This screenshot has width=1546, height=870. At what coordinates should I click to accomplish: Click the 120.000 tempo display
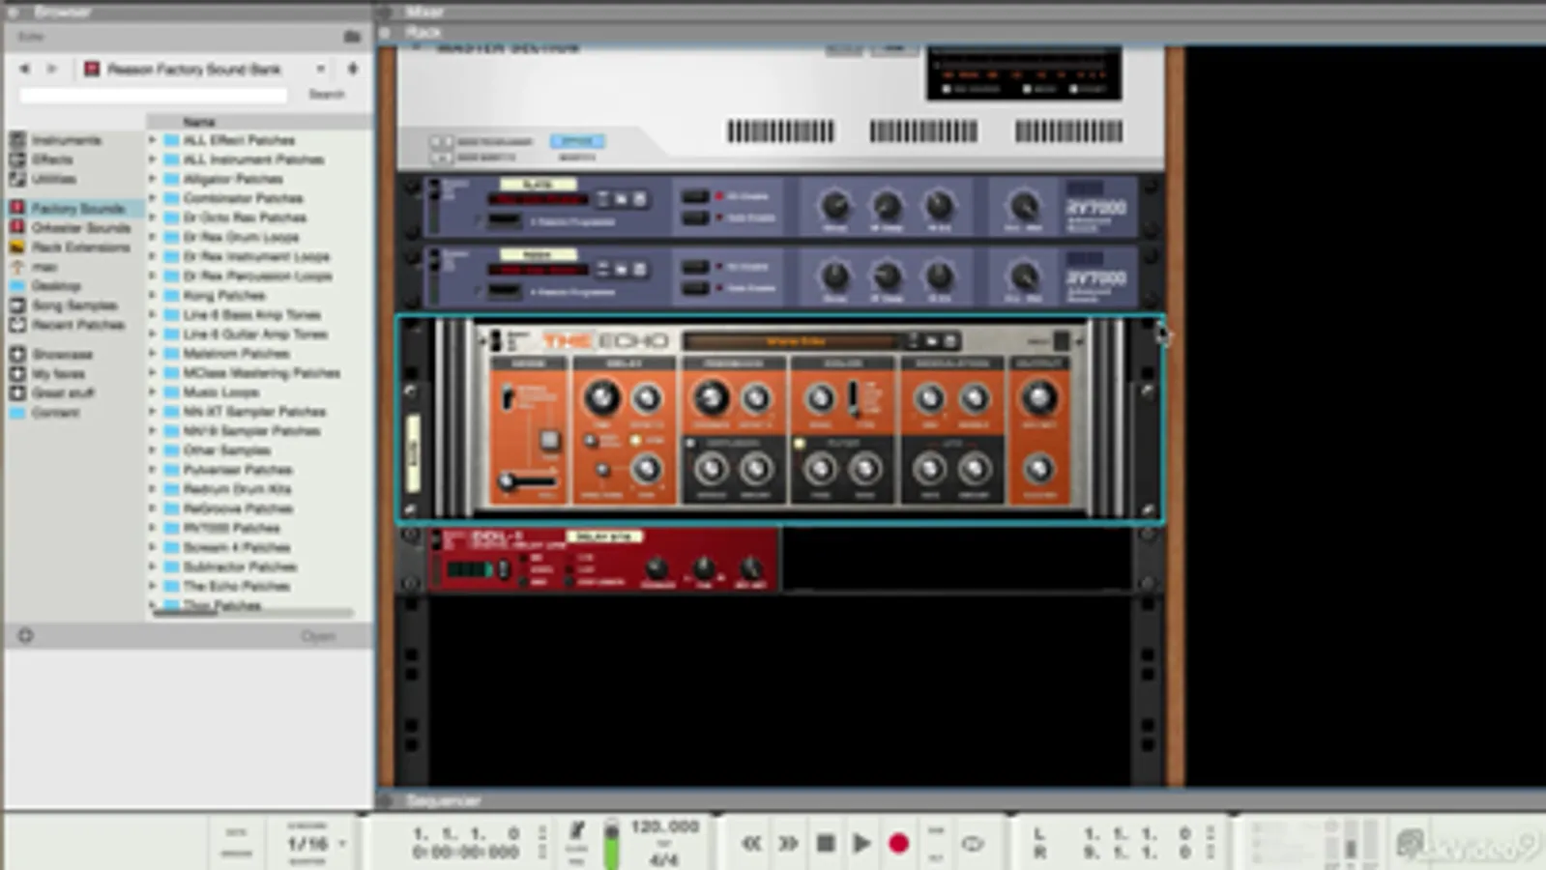(x=664, y=826)
